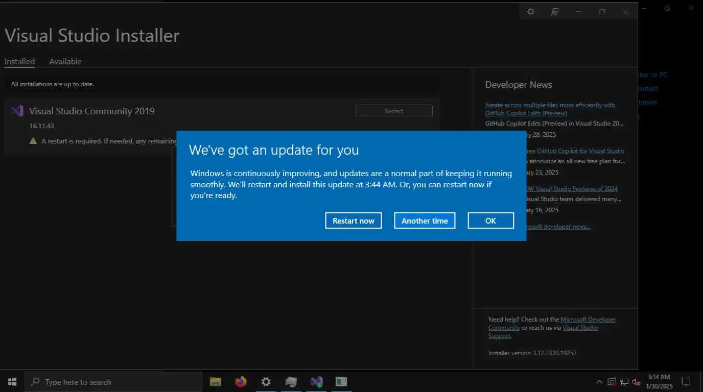Click the Installer version 3.12.2320.19252 text
Image resolution: width=703 pixels, height=392 pixels.
click(x=532, y=353)
